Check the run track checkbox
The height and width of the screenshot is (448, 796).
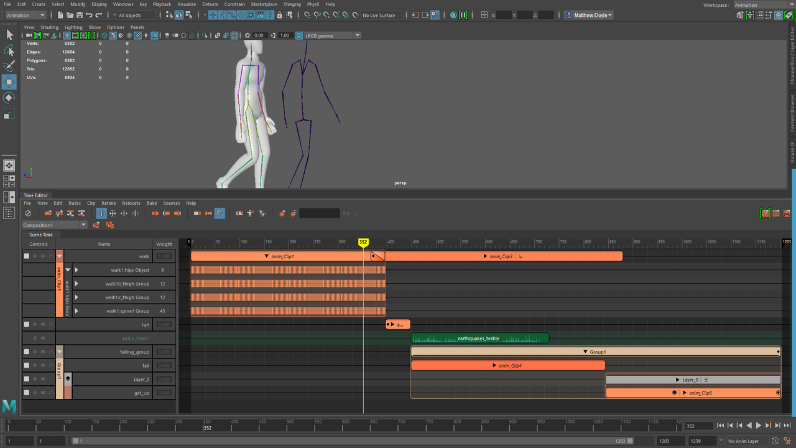click(27, 325)
